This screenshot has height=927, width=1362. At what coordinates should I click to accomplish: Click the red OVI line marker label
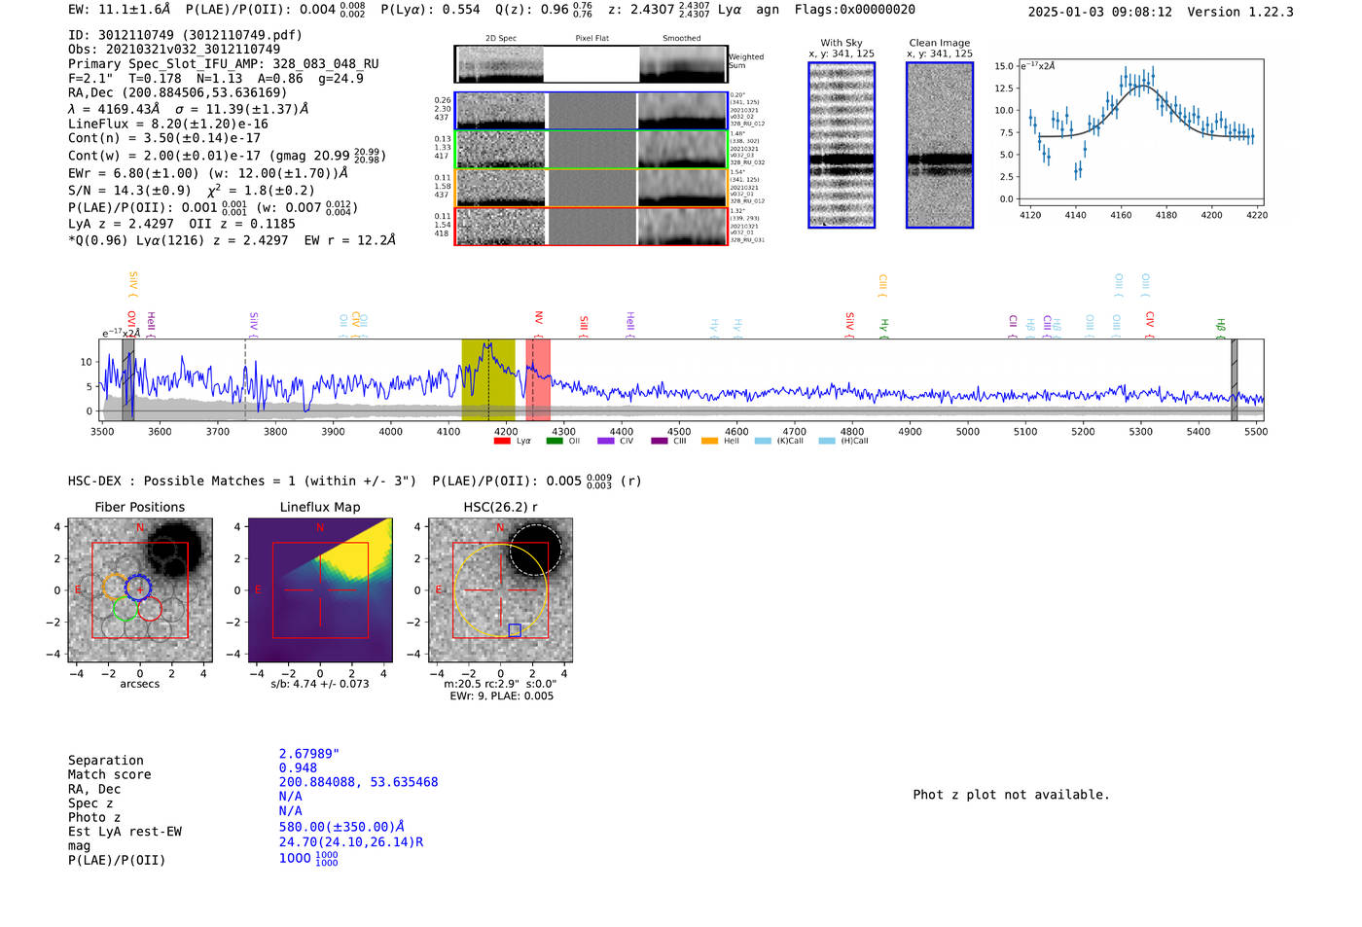(x=131, y=323)
